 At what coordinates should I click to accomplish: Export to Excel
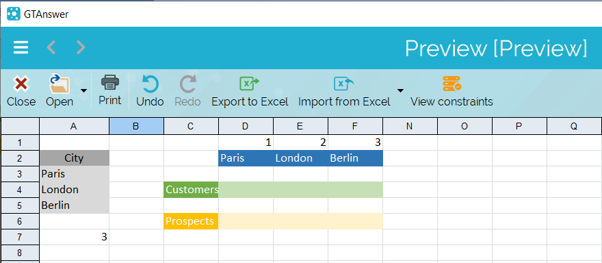(x=250, y=92)
